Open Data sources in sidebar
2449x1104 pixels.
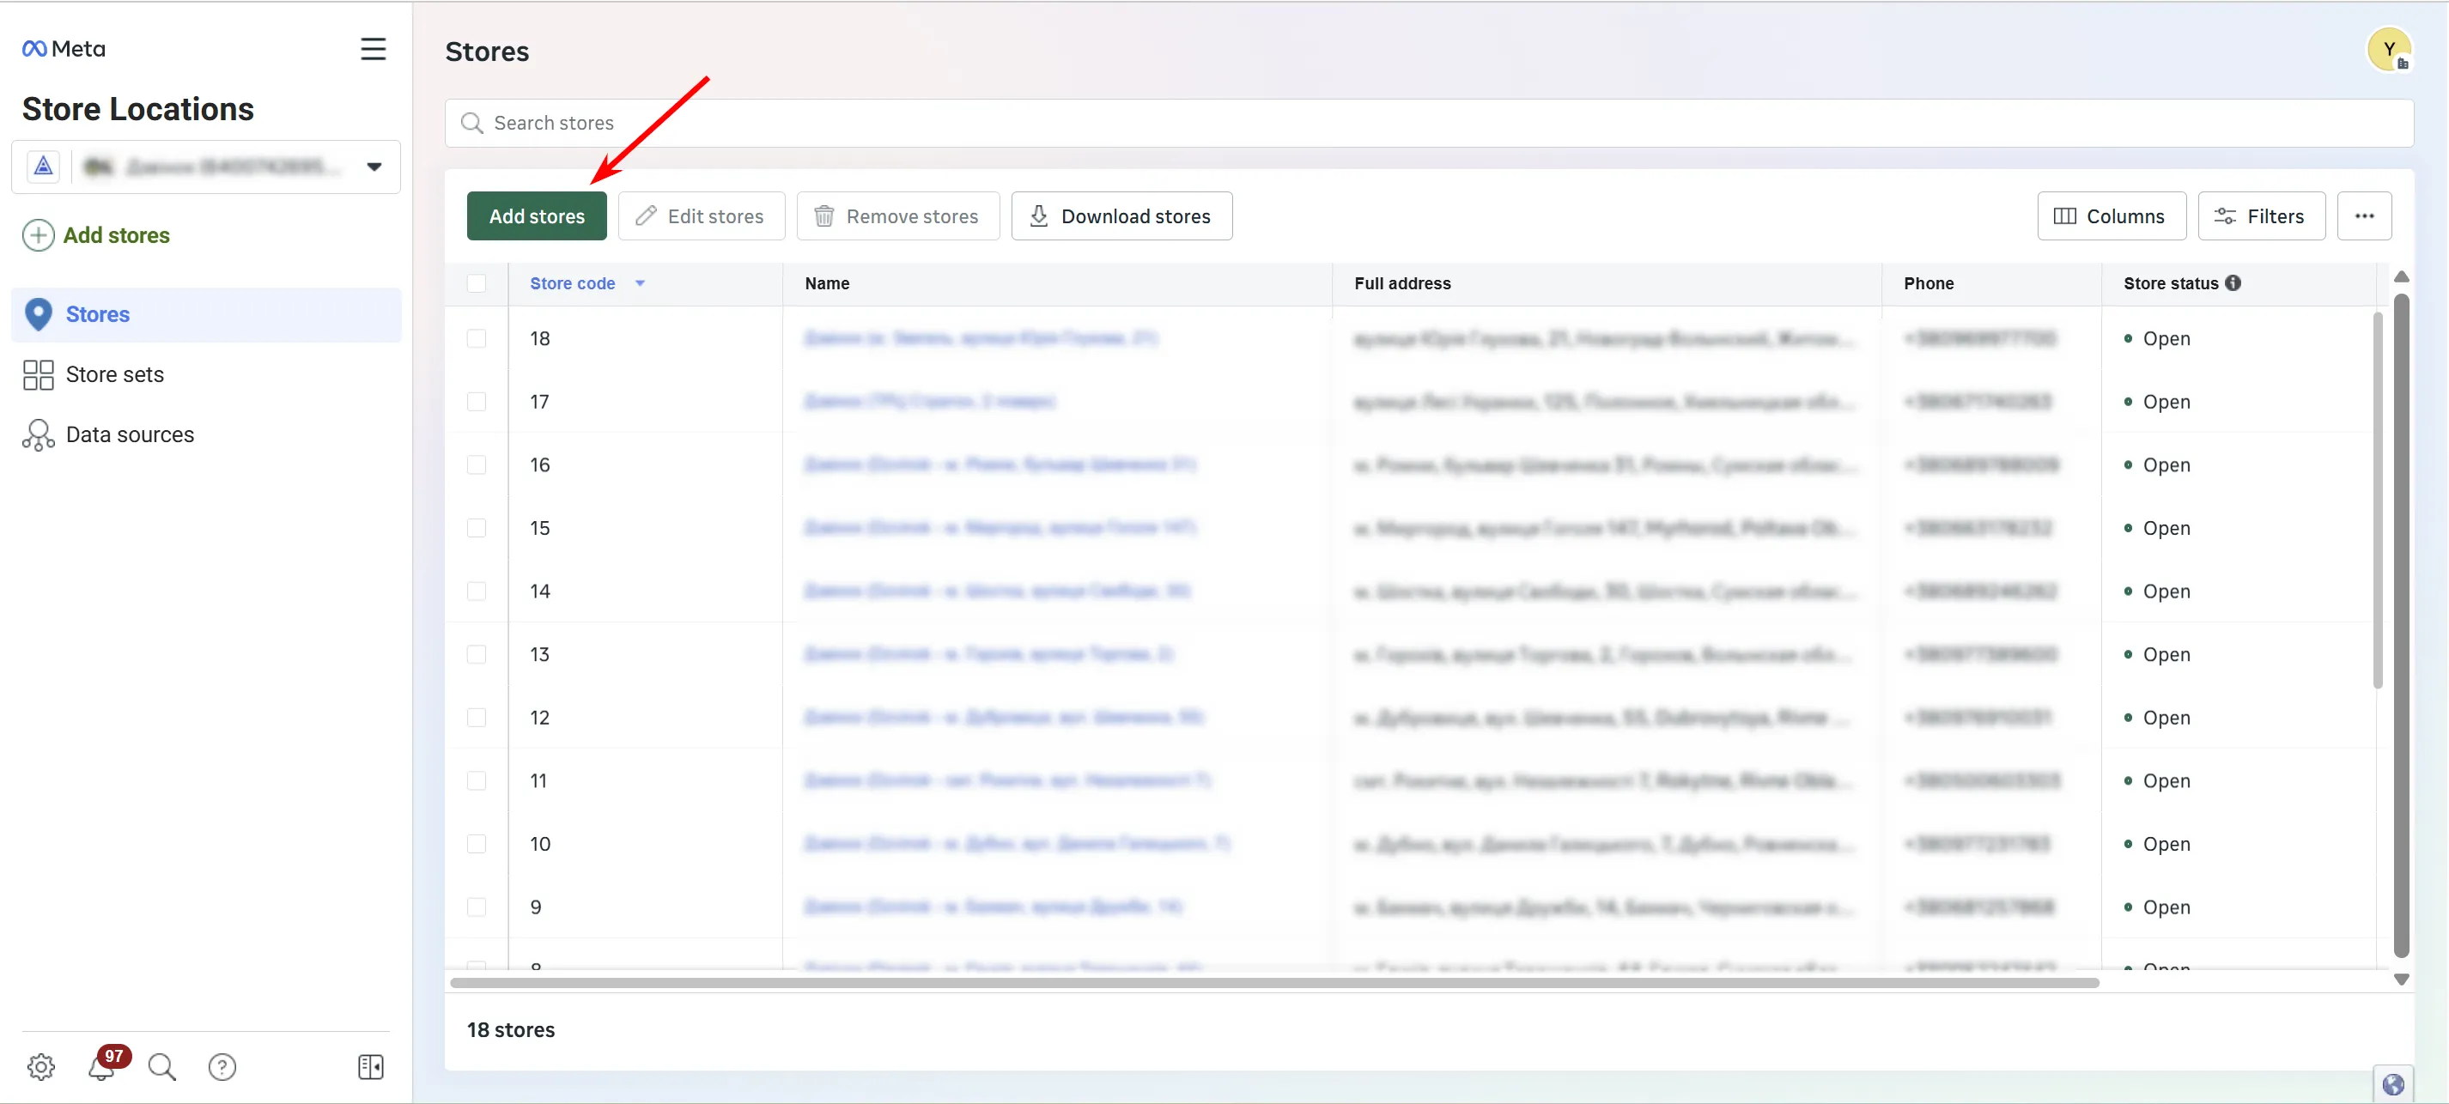[130, 434]
